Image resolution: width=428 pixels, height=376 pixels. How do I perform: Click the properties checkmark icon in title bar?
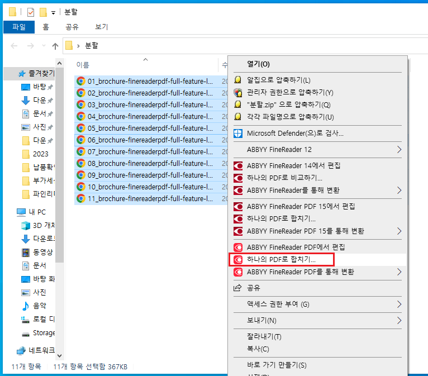(31, 12)
